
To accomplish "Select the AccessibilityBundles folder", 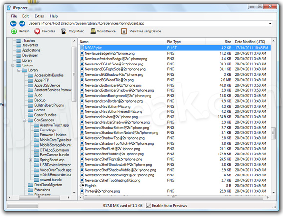I will [x=49, y=75].
